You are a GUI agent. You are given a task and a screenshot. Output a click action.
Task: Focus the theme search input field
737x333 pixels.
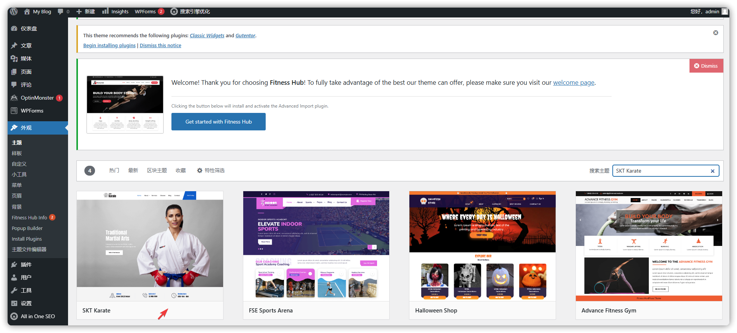[661, 171]
